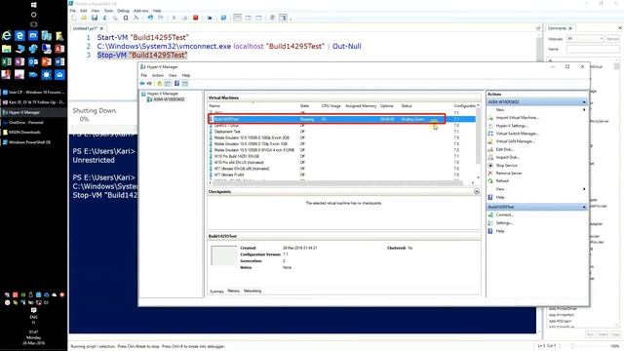Click Hyper-V Manager back arrow
Screen dimensions: 624x351
coord(142,83)
